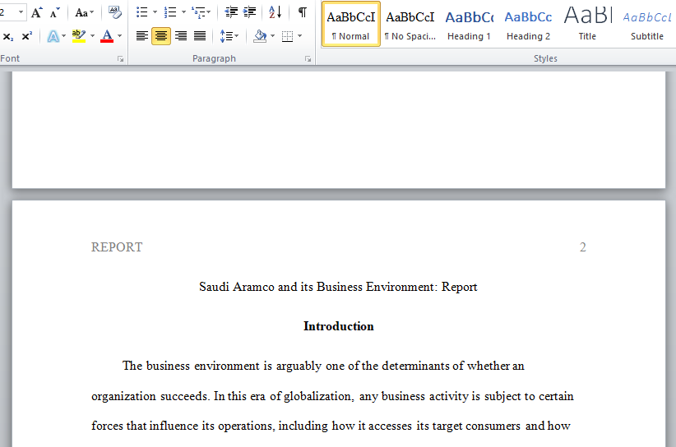The height and width of the screenshot is (447, 676).
Task: Apply the Heading 1 style
Action: click(x=469, y=24)
